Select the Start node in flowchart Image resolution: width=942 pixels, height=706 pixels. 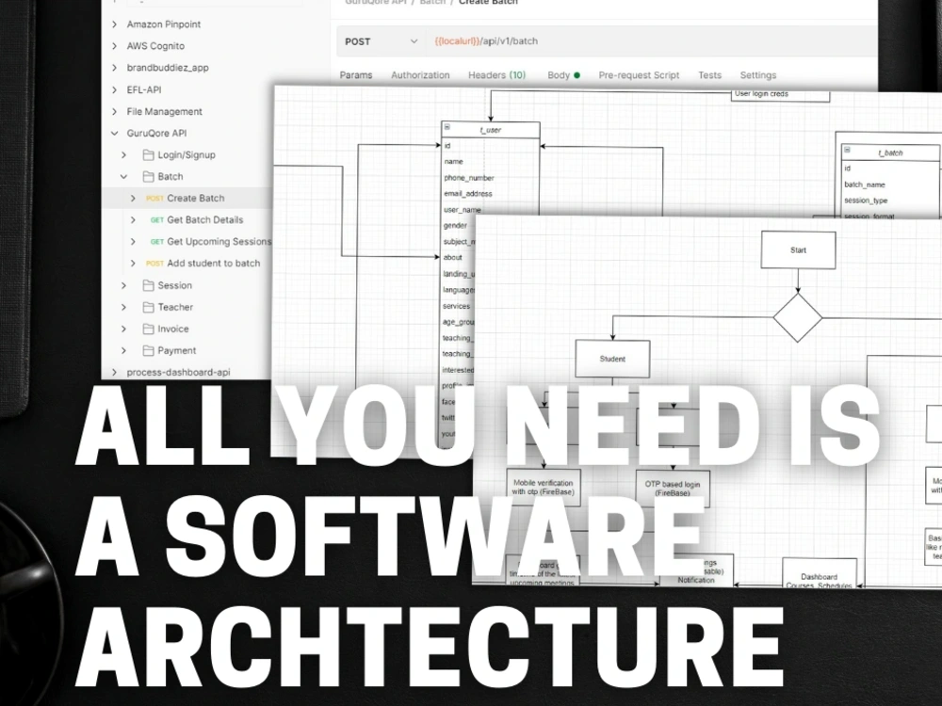(x=798, y=250)
